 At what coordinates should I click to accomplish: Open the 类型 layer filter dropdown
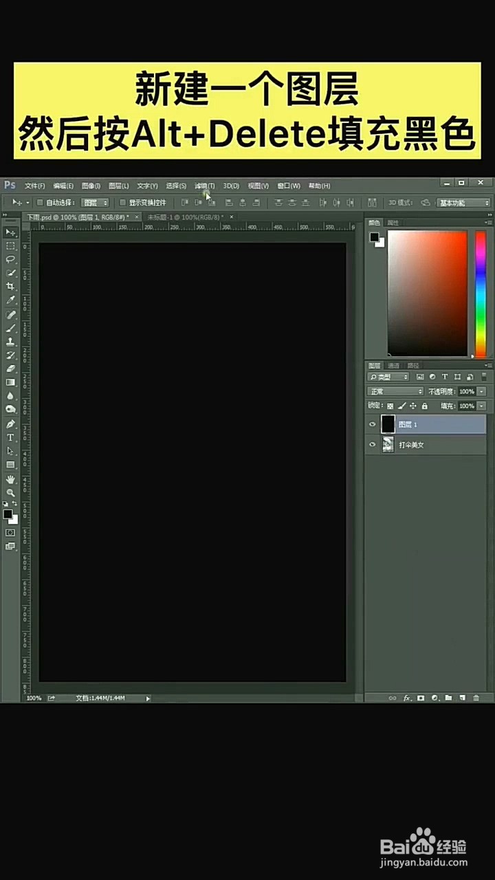click(x=388, y=377)
